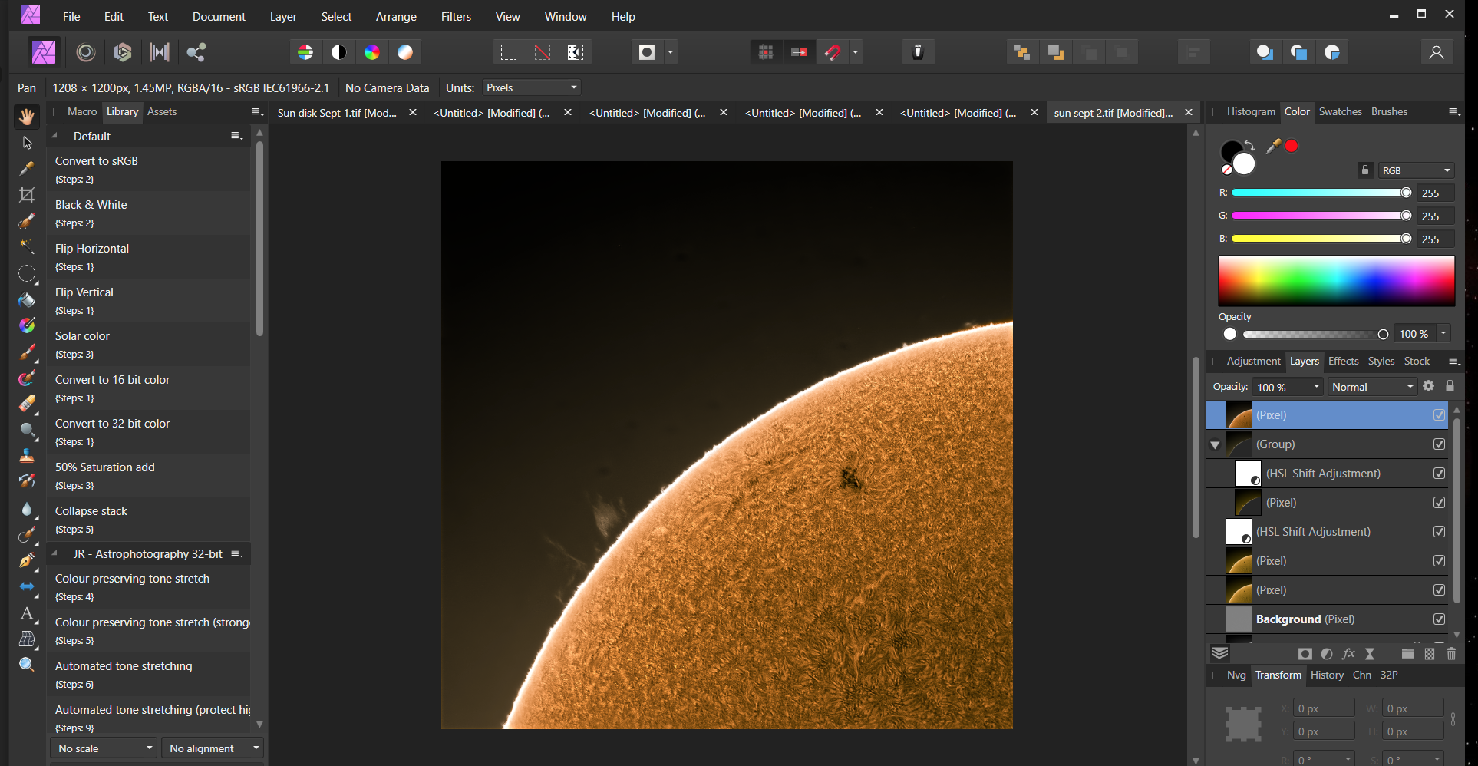Toggle the first HSL Shift Adjustment checkbox
This screenshot has width=1478, height=766.
1439,474
